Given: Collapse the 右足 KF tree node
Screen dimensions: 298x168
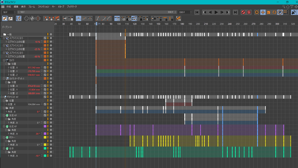Looking at the screenshot, I should [4, 127].
